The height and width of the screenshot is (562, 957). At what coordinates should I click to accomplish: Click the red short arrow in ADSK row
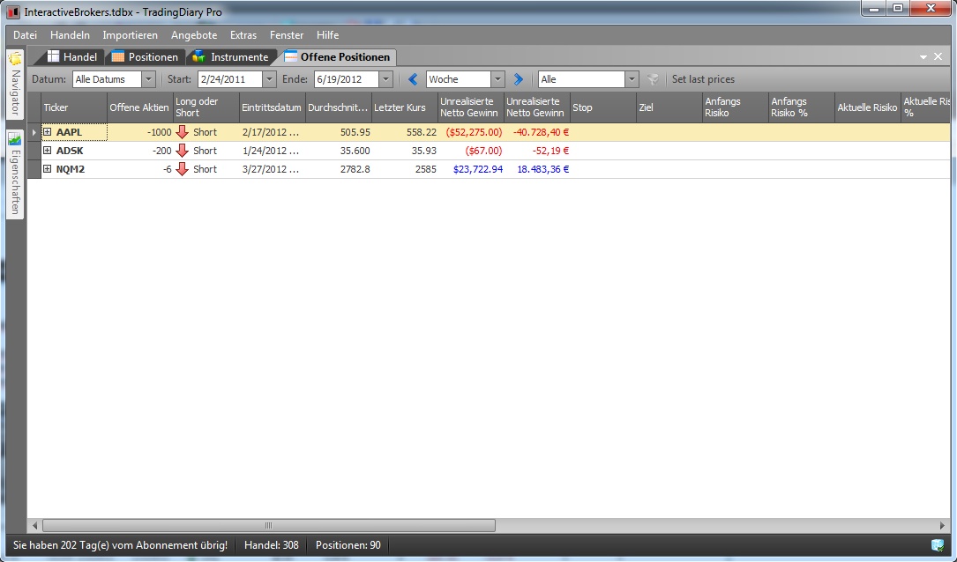[182, 151]
